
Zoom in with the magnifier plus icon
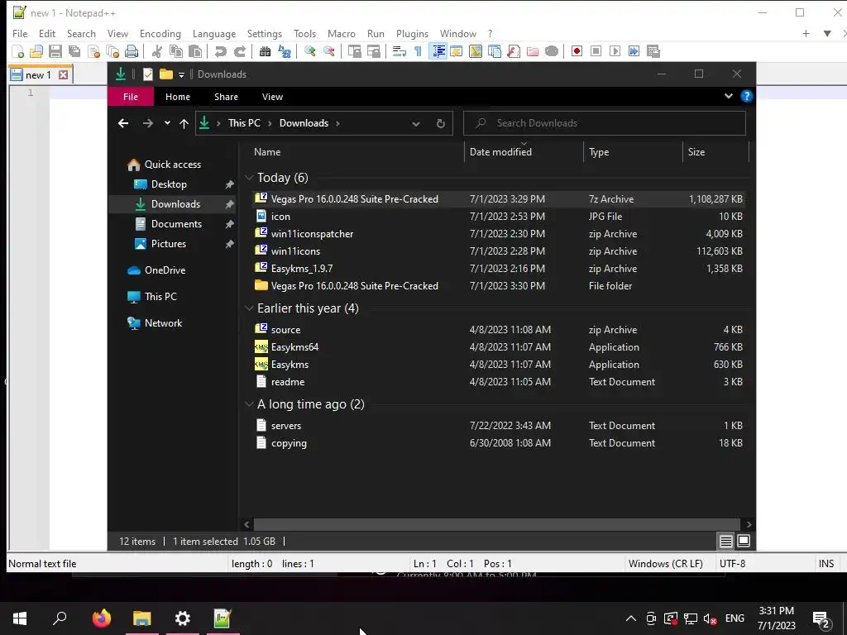click(310, 51)
